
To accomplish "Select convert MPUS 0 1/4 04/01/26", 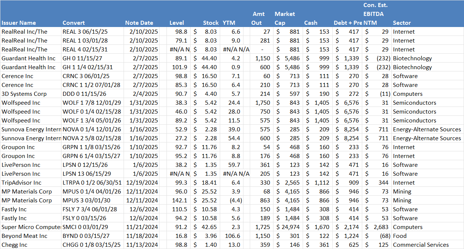I will click(x=91, y=192).
